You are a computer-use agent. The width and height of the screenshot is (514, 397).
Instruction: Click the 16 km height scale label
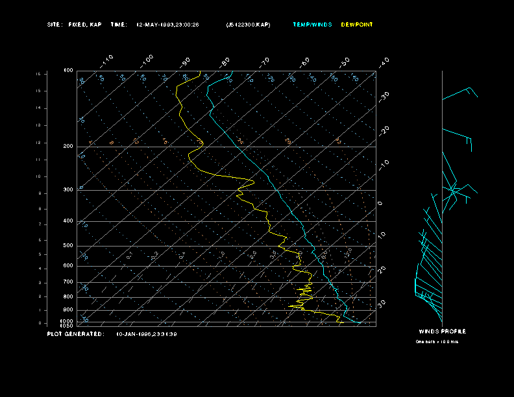[x=38, y=74]
